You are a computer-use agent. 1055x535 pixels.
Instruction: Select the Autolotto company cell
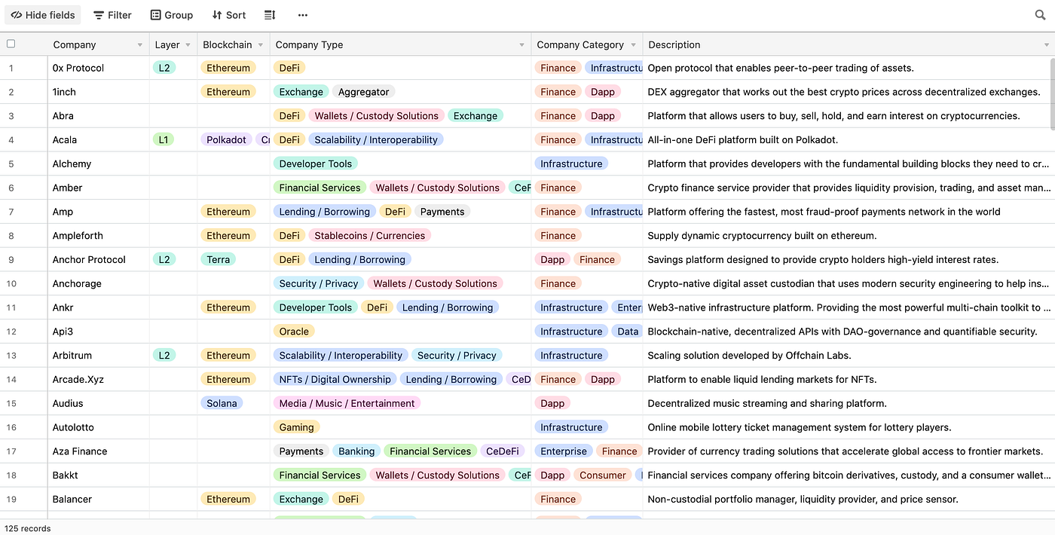(98, 427)
